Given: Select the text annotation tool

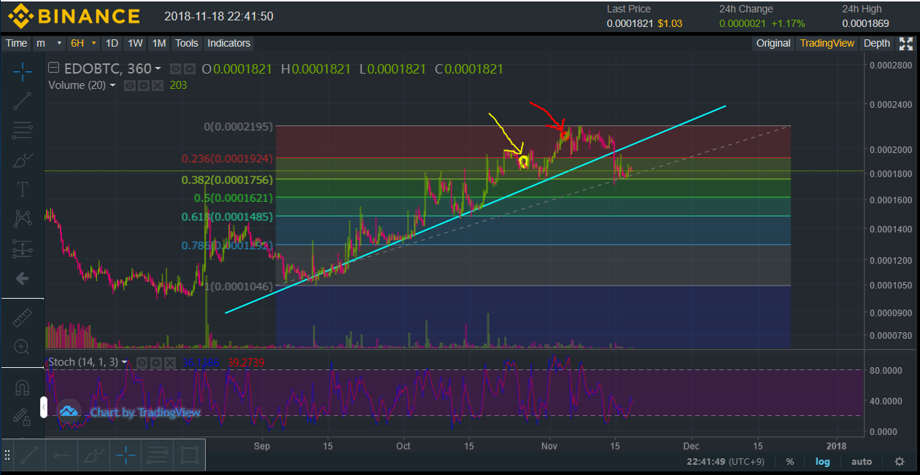Looking at the screenshot, I should coord(22,189).
